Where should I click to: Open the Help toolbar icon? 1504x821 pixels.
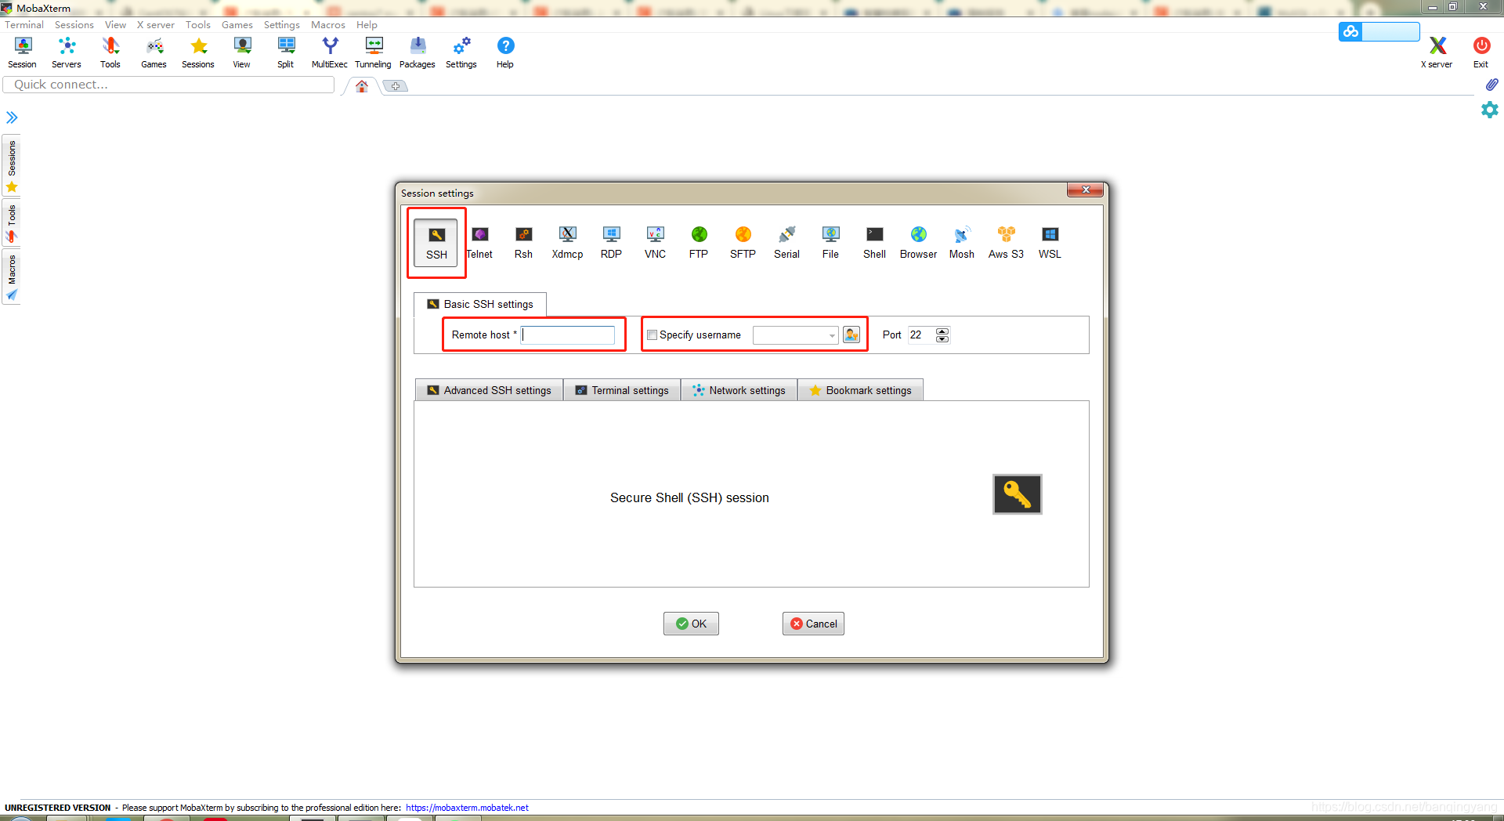click(505, 52)
